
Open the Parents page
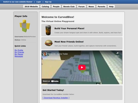coord(101,7)
